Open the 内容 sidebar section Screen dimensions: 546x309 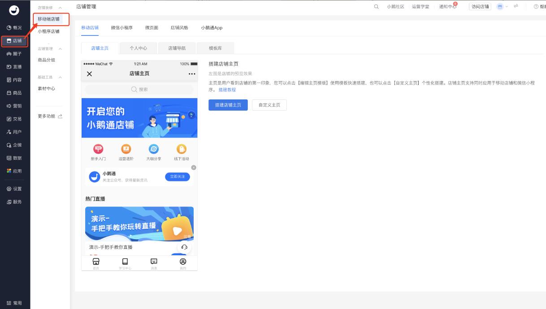coord(14,80)
